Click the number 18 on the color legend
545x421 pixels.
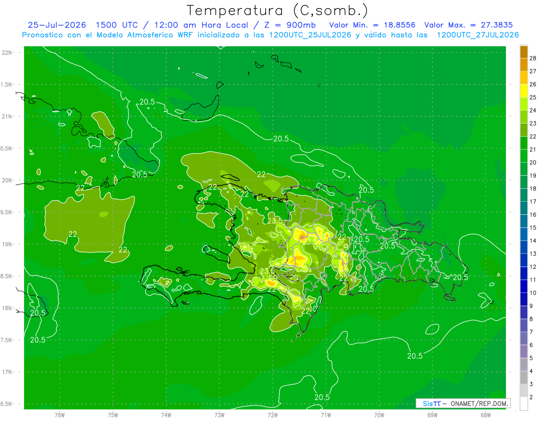tap(533, 188)
